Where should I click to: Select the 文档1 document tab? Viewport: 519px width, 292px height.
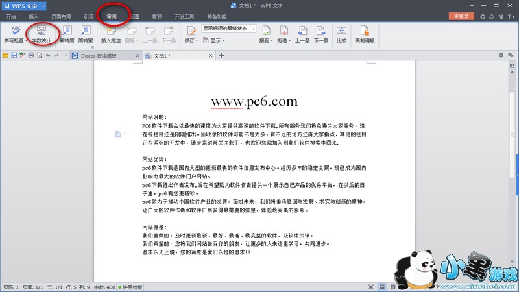pyautogui.click(x=179, y=56)
